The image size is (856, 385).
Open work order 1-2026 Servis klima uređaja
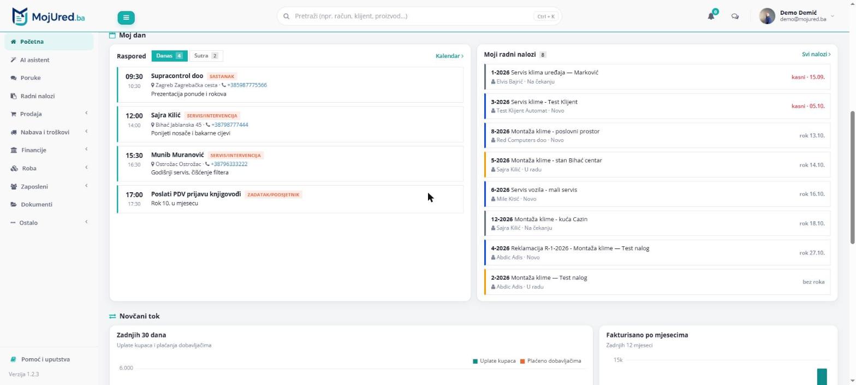[x=657, y=77]
